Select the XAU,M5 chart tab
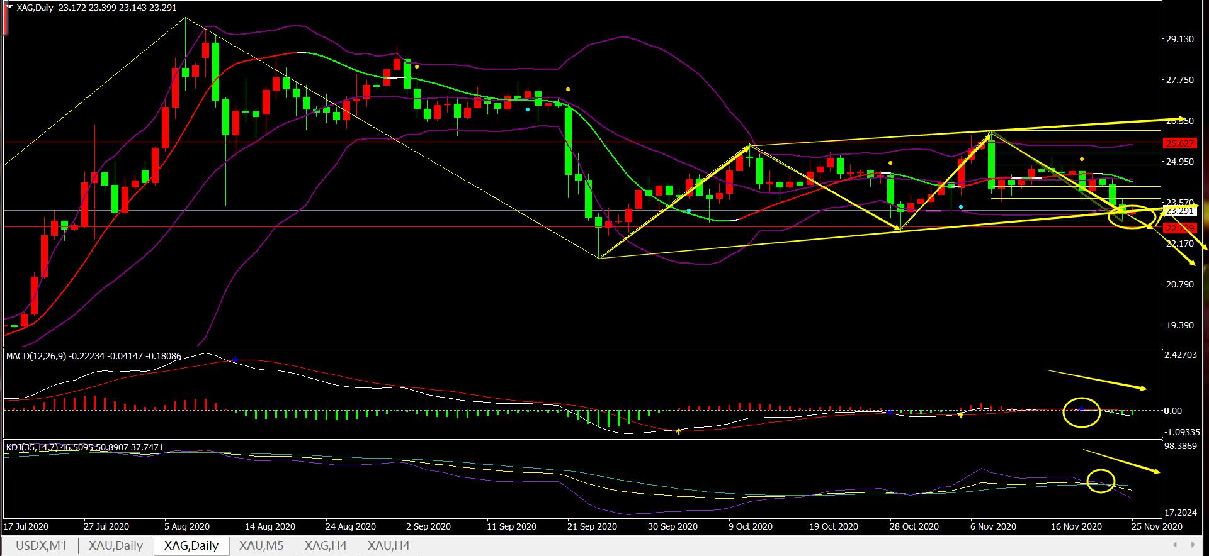The width and height of the screenshot is (1209, 556). [261, 545]
